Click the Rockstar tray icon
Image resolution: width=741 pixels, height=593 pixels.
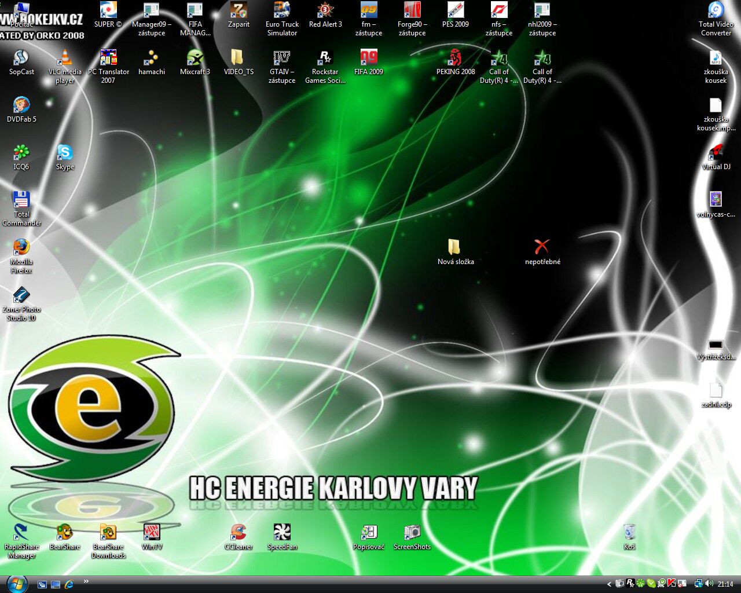click(630, 584)
